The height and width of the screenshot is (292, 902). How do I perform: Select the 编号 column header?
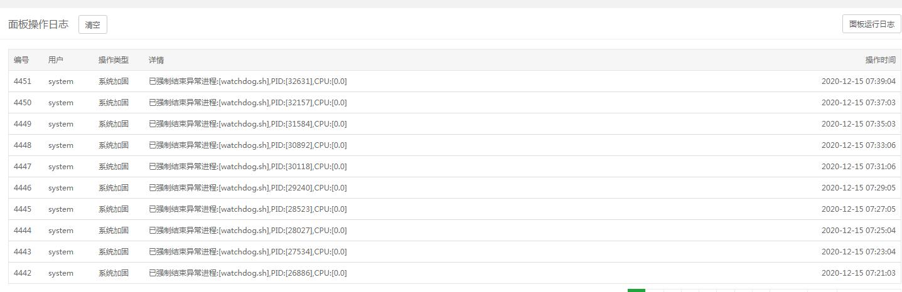21,60
